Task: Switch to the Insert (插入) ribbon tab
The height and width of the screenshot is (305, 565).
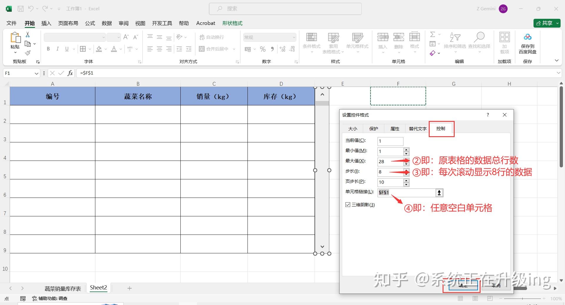Action: 46,23
